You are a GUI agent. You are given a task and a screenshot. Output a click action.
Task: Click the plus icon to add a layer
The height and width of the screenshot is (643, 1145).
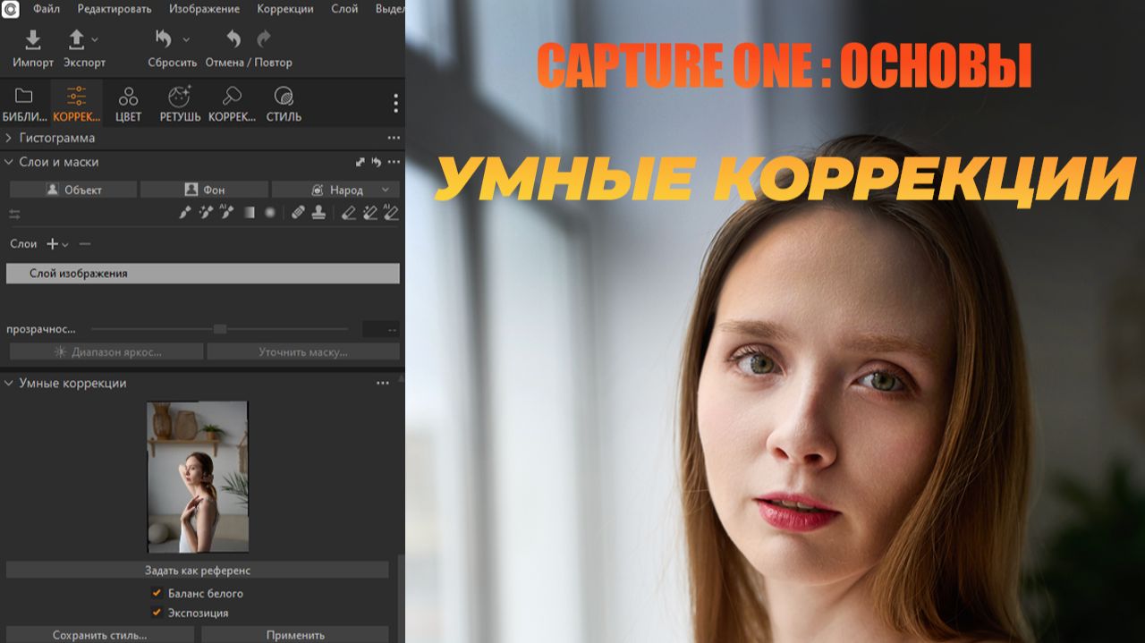click(52, 244)
